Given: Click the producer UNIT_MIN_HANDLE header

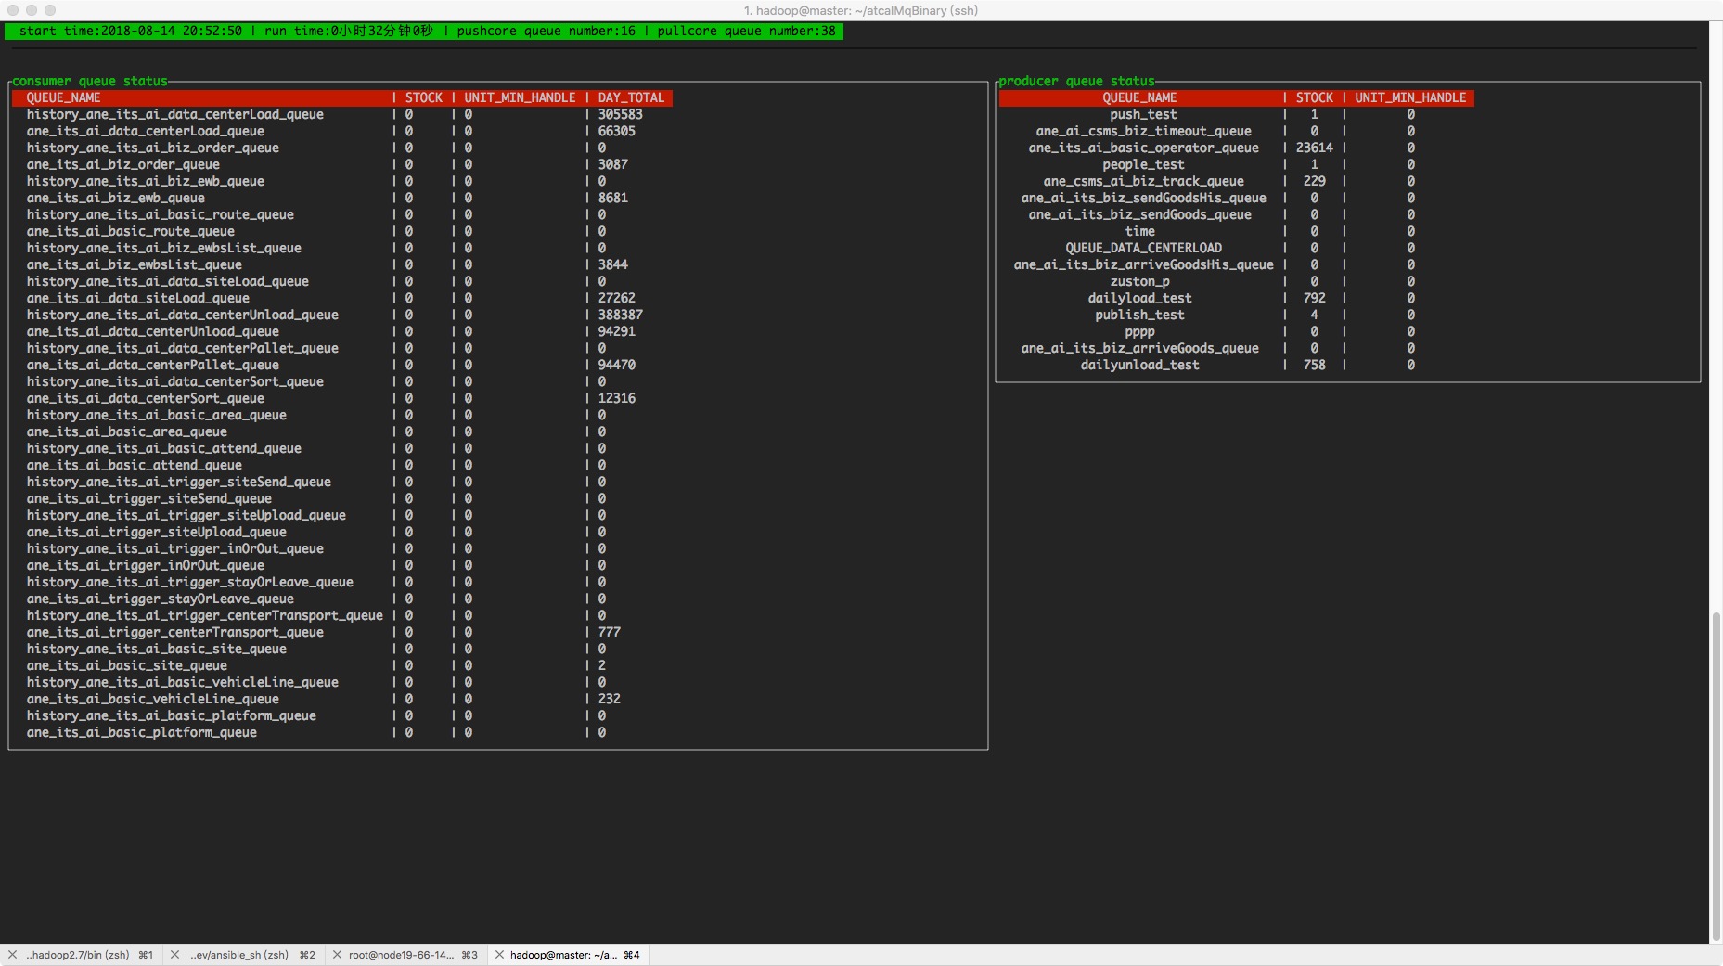Looking at the screenshot, I should (x=1410, y=97).
